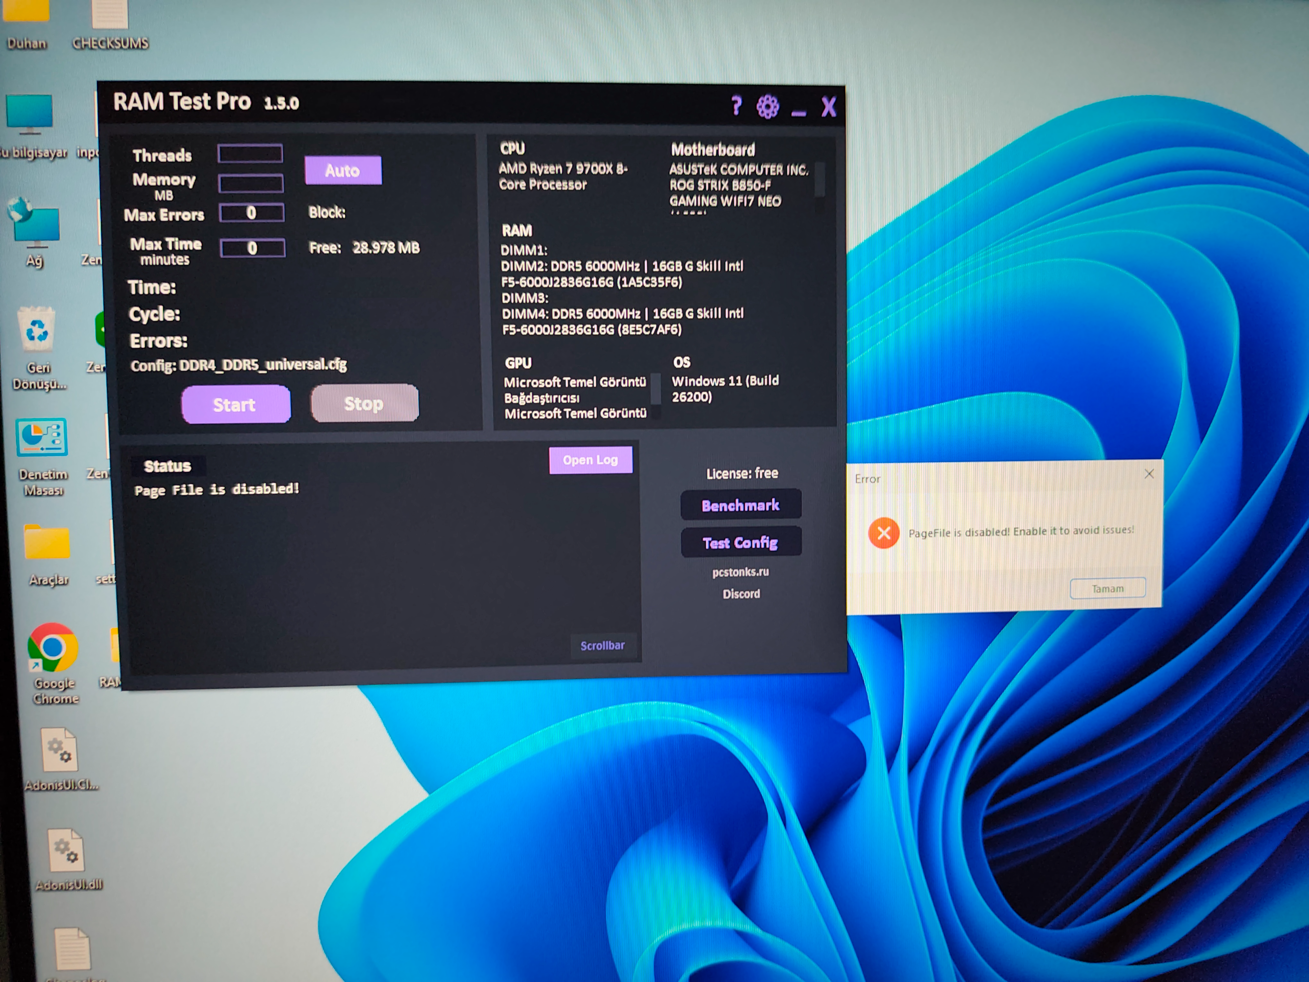Image resolution: width=1309 pixels, height=982 pixels.
Task: Click the Max Time minutes field
Action: tap(253, 248)
